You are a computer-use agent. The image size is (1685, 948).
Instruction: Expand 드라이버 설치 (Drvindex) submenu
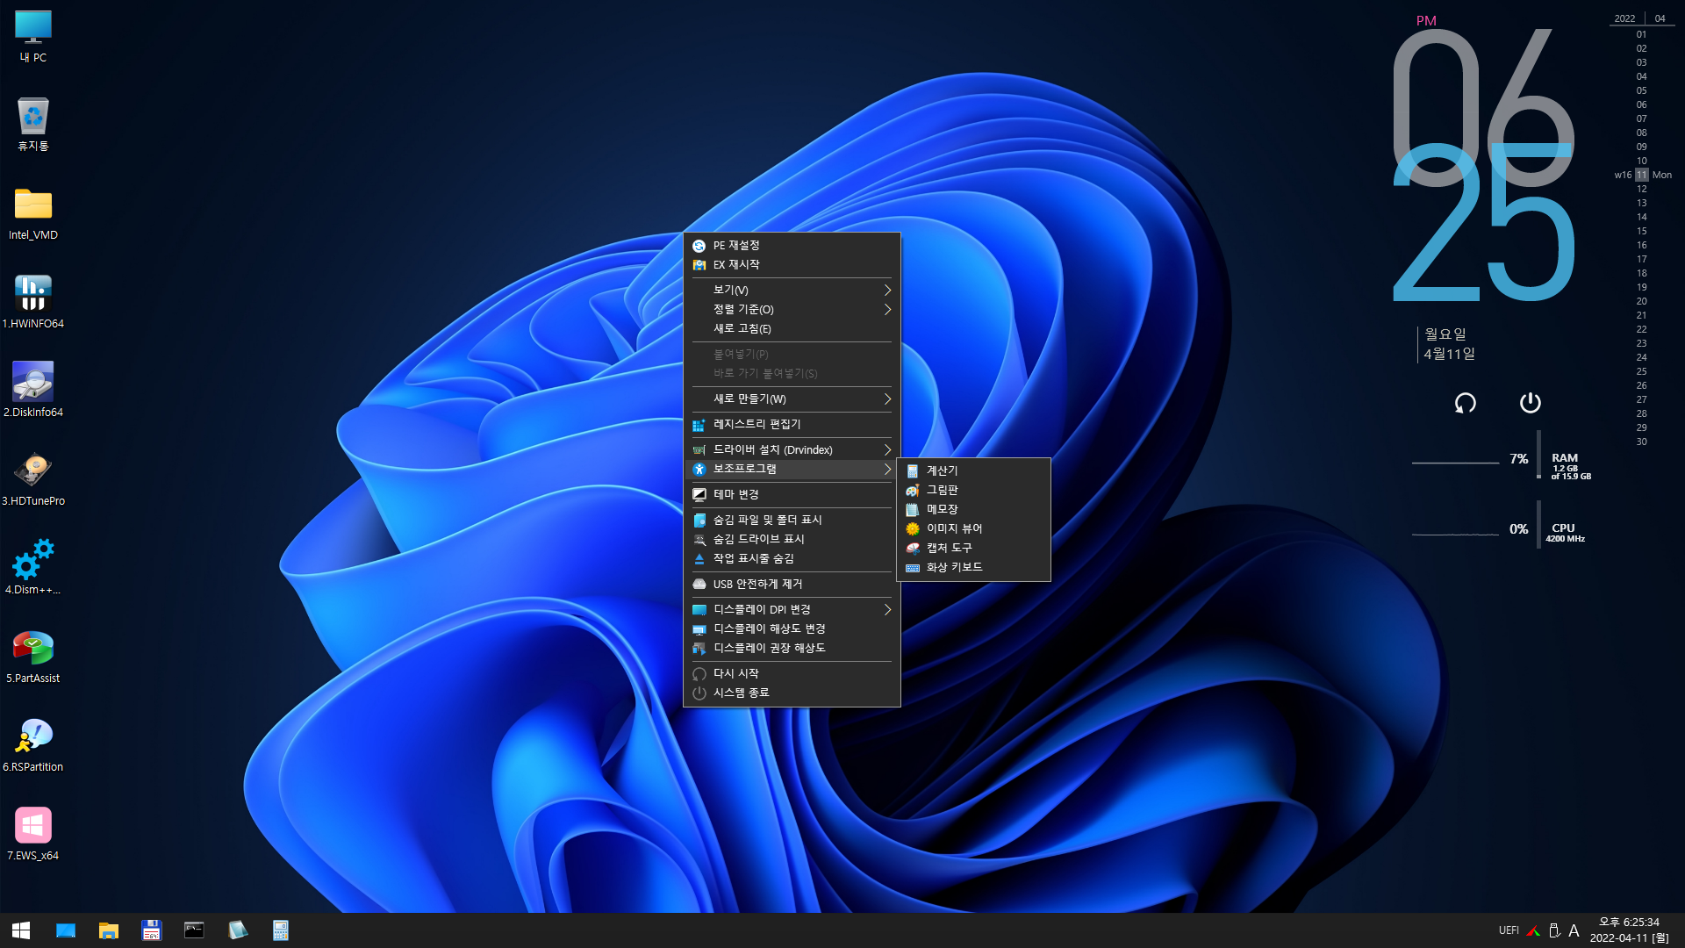pyautogui.click(x=792, y=450)
